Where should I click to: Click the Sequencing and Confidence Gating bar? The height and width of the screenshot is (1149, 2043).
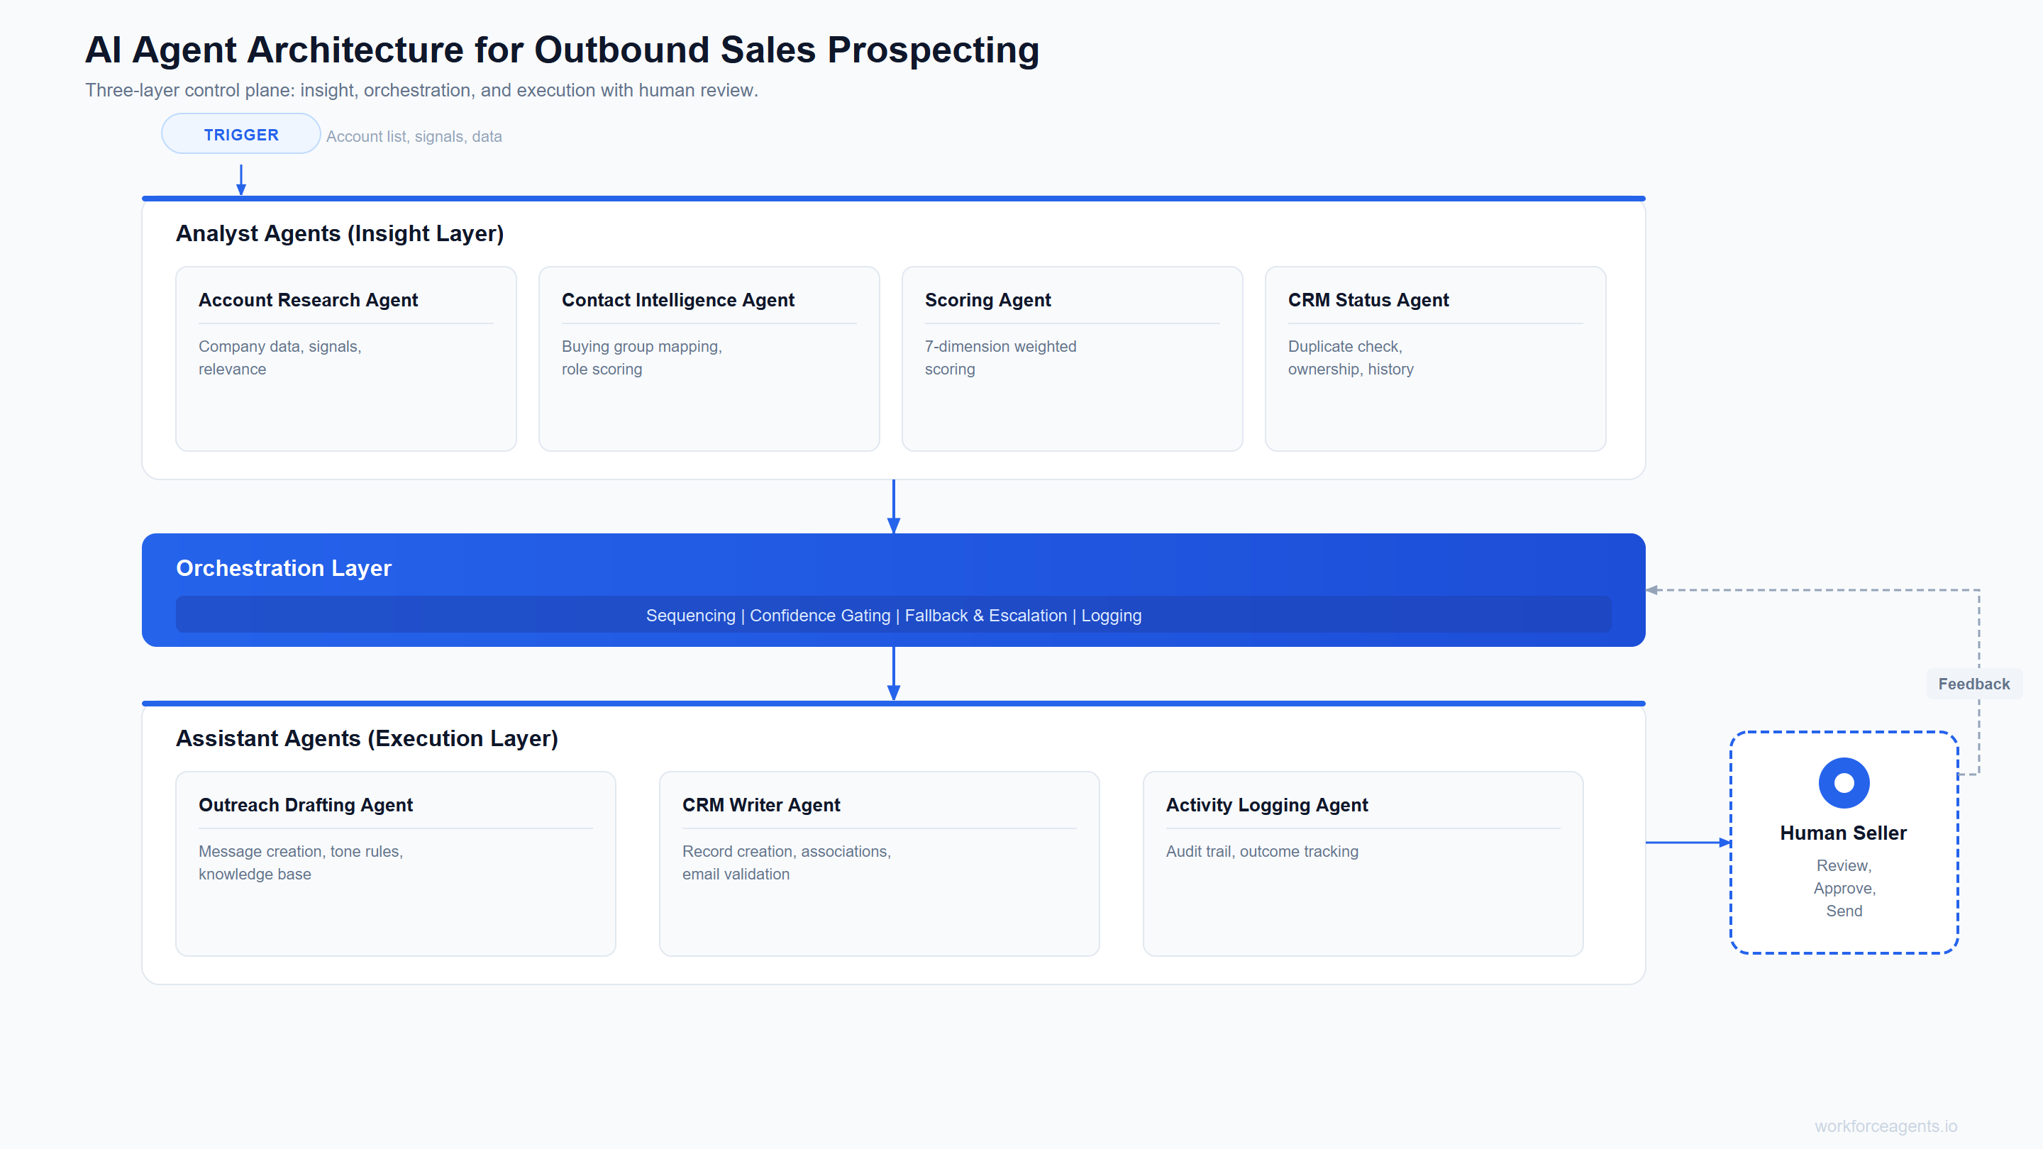893,616
